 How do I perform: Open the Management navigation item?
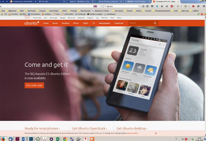(105, 23)
